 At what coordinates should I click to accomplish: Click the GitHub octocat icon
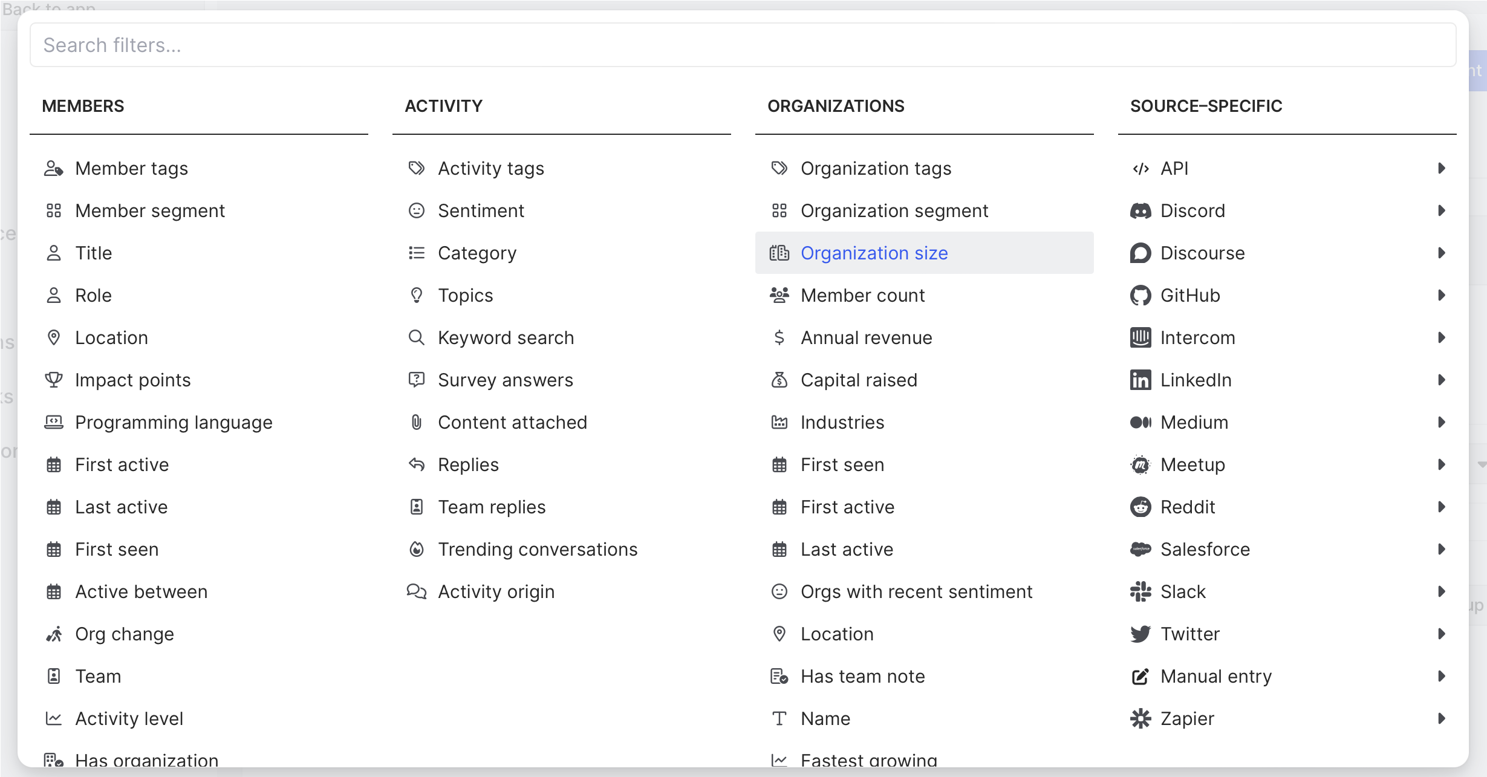click(x=1140, y=296)
